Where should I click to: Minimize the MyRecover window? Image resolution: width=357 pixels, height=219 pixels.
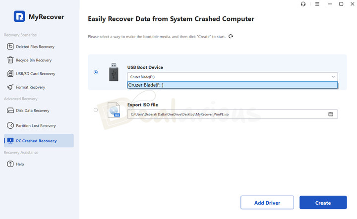pos(330,4)
